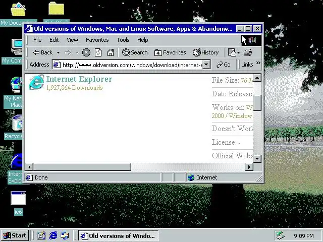Select the ie6 desktop icon
This screenshot has width=323, height=242.
coord(18,203)
